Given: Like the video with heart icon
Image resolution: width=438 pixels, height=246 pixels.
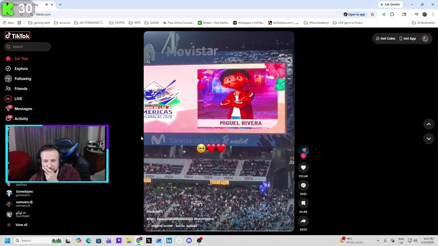Looking at the screenshot, I should [x=303, y=167].
